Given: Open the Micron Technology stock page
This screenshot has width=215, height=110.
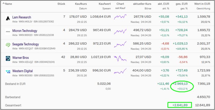Looking at the screenshot, I should (25, 31).
